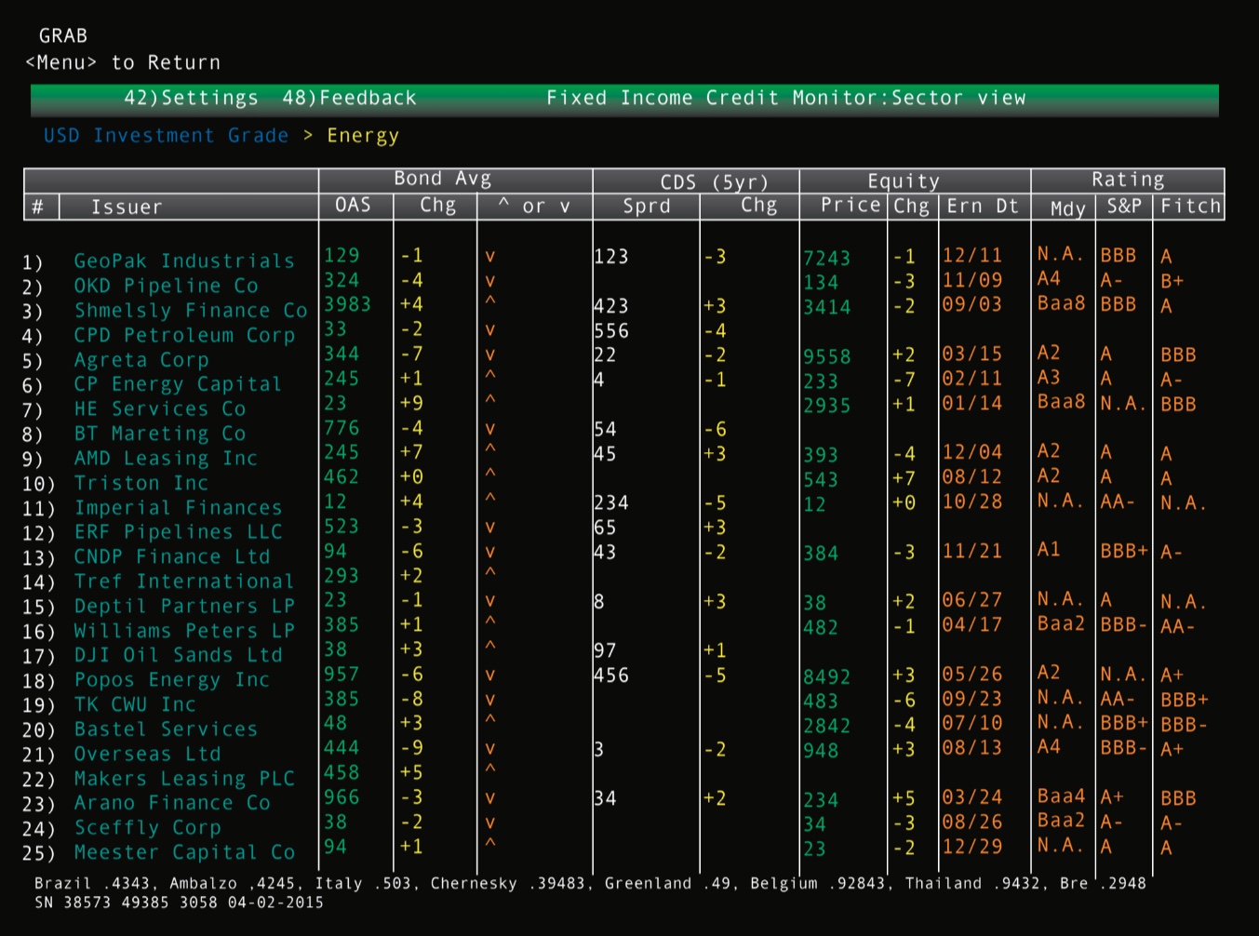The width and height of the screenshot is (1259, 936).
Task: Click the Fitch rating column header
Action: pos(1189,207)
